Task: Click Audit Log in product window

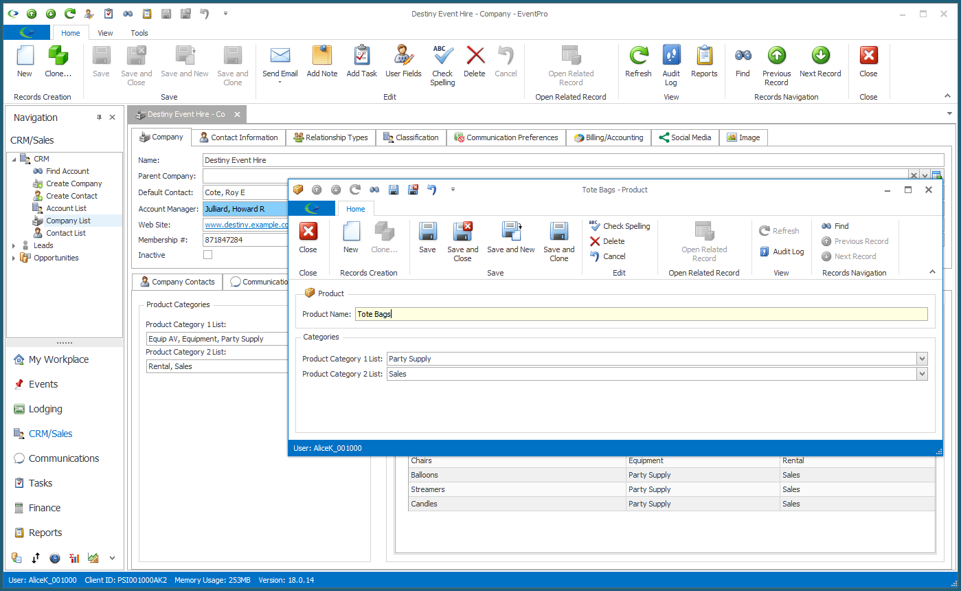Action: pyautogui.click(x=782, y=252)
